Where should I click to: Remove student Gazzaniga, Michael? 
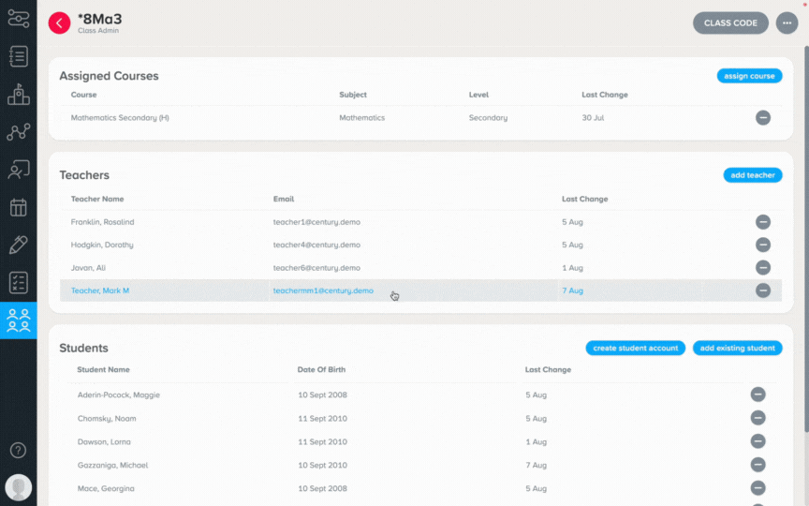[758, 465]
